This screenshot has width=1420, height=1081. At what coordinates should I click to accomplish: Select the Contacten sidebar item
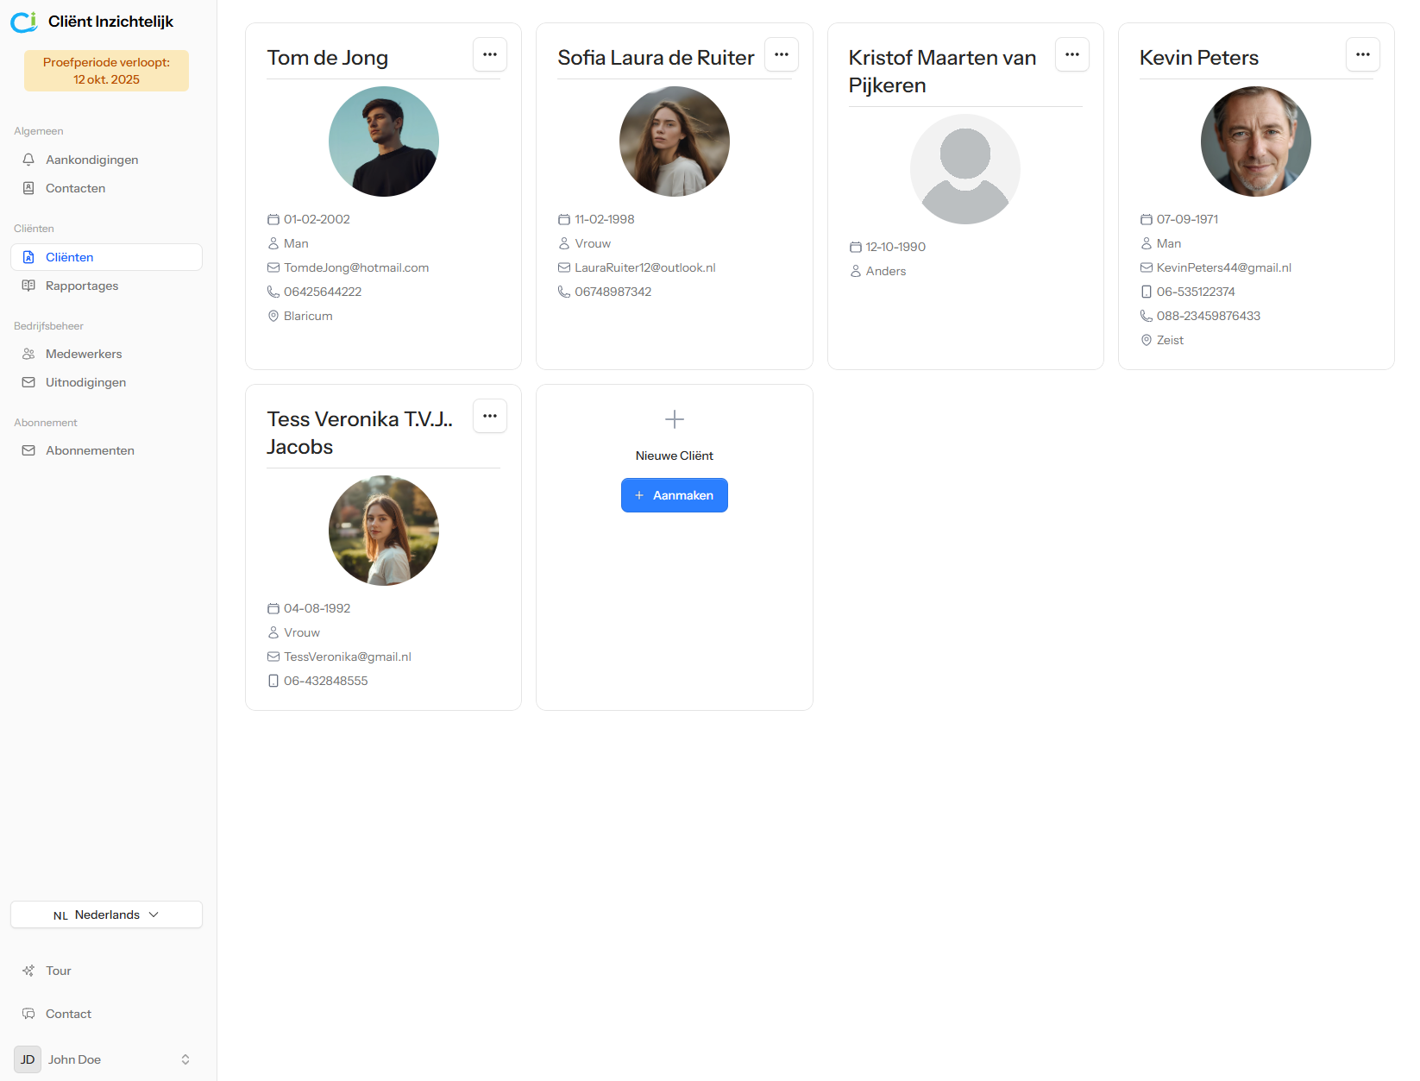point(75,188)
